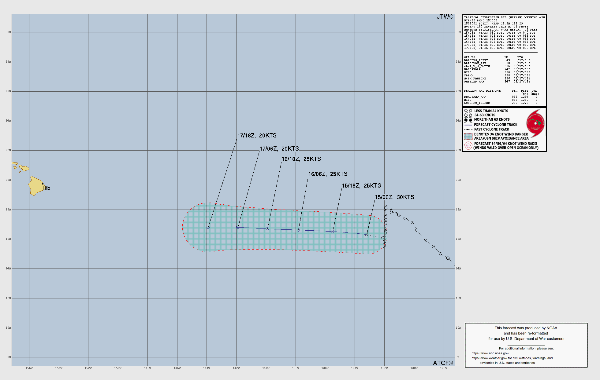Click the 156W longitude axis label
600x380 pixels.
click(x=29, y=368)
